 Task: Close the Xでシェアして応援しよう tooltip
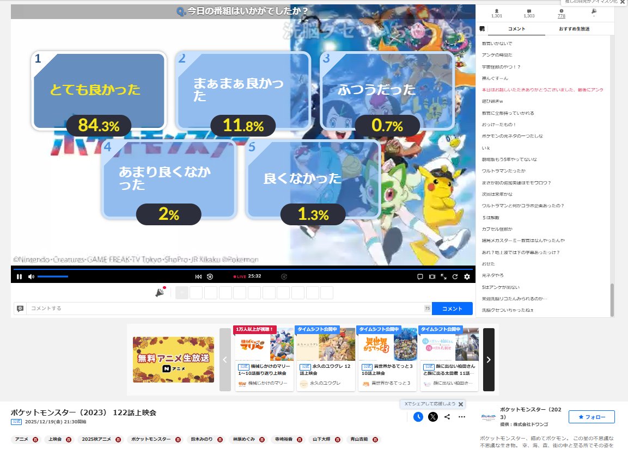(x=461, y=404)
